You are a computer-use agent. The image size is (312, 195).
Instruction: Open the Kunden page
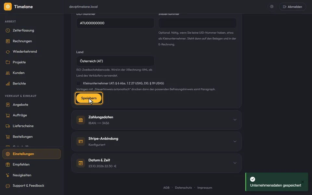[32, 73]
